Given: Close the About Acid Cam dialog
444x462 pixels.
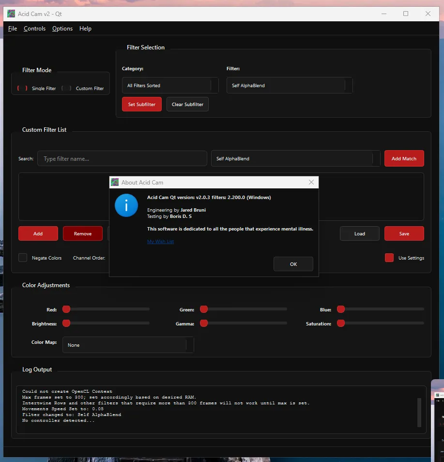Looking at the screenshot, I should click(311, 182).
